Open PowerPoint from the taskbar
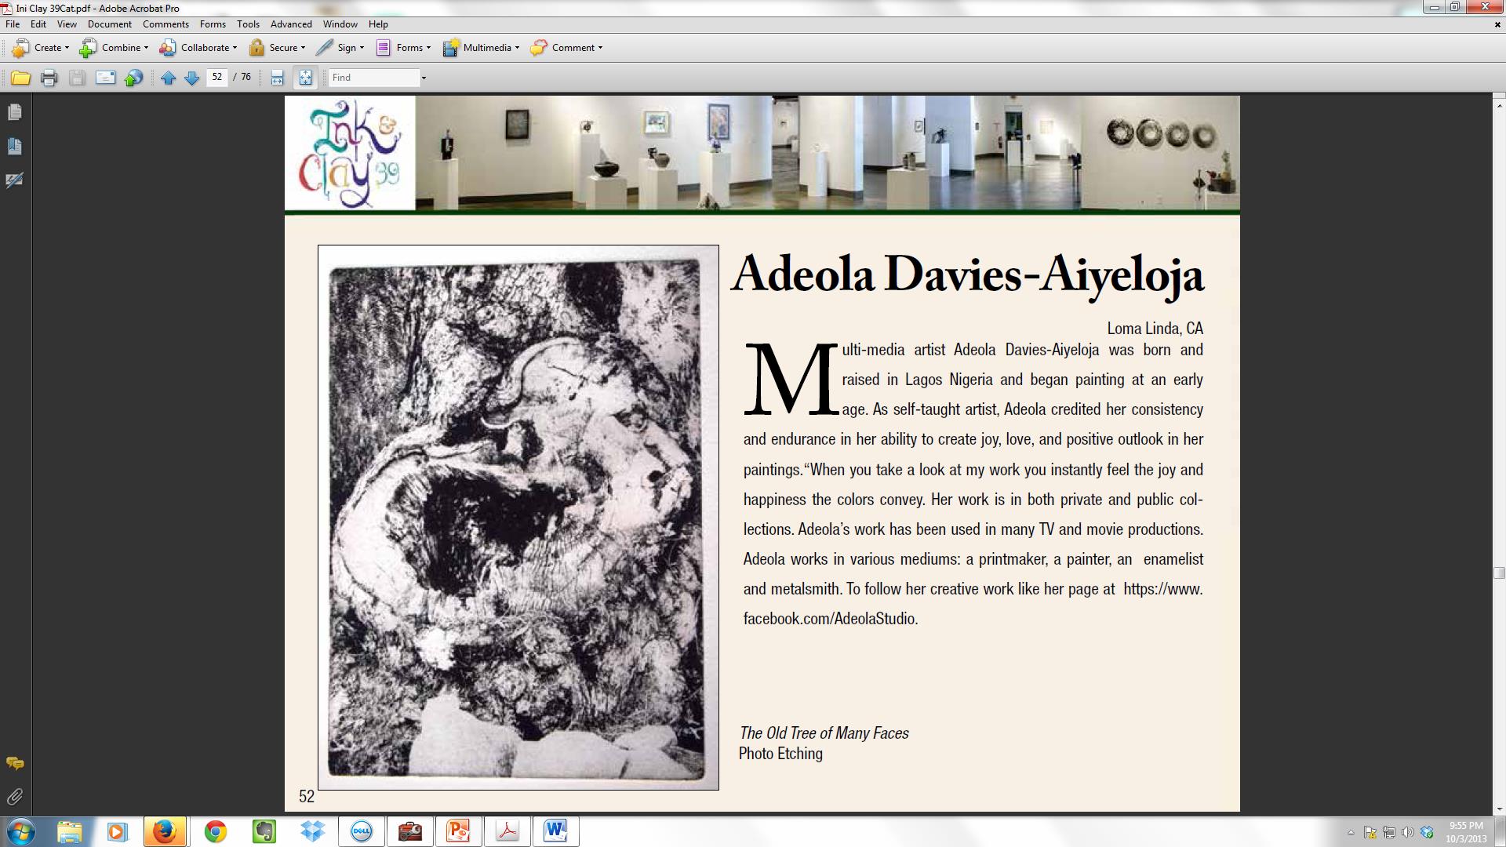The width and height of the screenshot is (1506, 847). pyautogui.click(x=458, y=831)
